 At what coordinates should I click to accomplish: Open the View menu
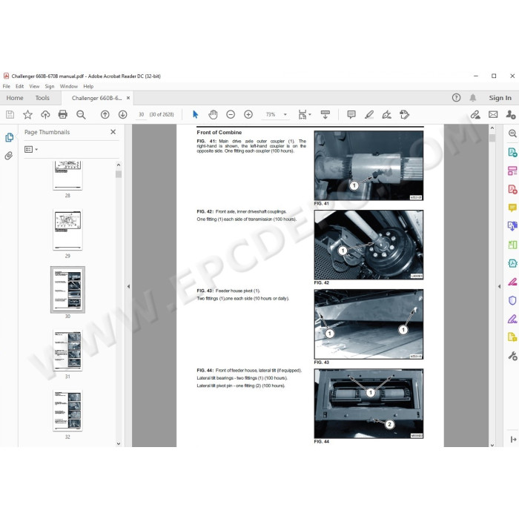(34, 86)
